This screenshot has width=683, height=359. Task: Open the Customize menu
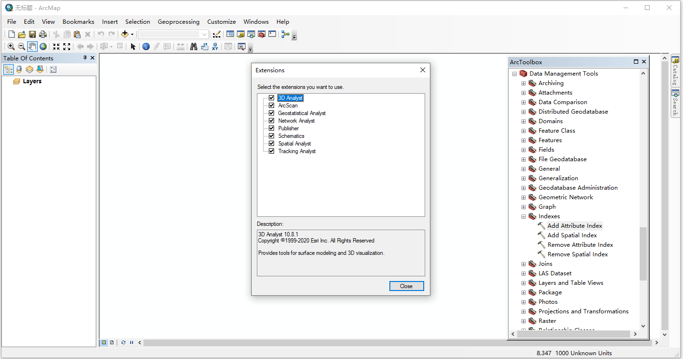coord(222,22)
